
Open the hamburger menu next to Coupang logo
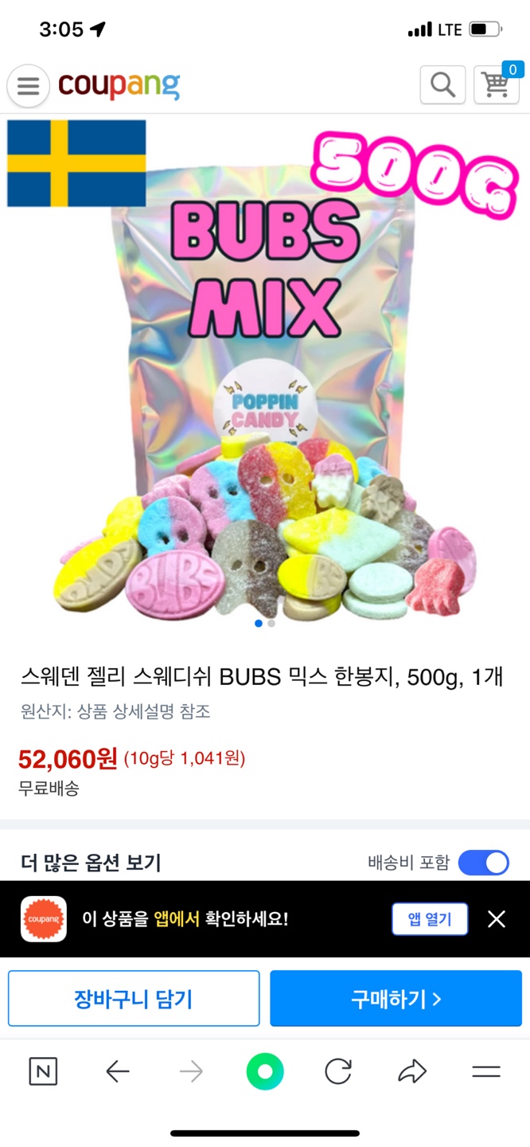[x=29, y=86]
